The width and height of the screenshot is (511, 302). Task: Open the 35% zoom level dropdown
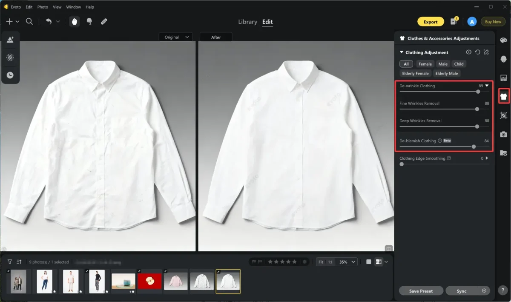point(347,262)
